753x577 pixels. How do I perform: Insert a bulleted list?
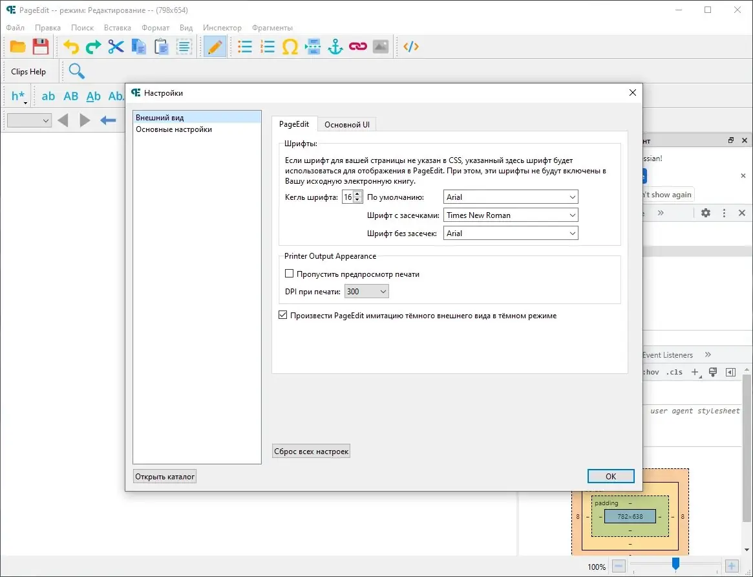(x=245, y=47)
